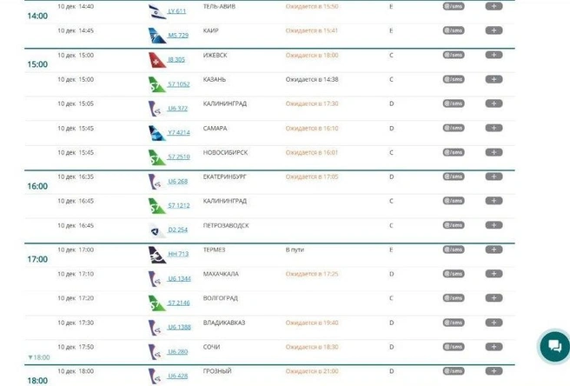
Task: Expand details for the Tel Aviv flight
Action: point(494,6)
